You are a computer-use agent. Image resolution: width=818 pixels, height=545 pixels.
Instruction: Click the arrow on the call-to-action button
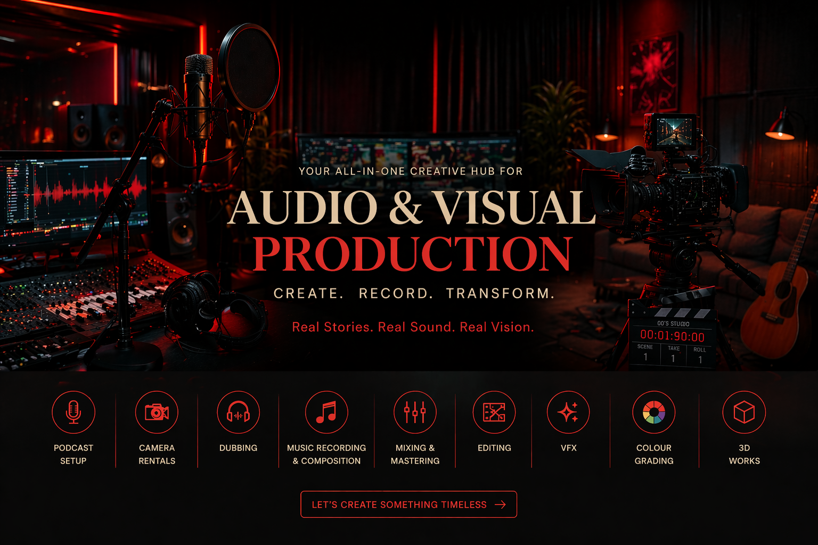pos(501,505)
